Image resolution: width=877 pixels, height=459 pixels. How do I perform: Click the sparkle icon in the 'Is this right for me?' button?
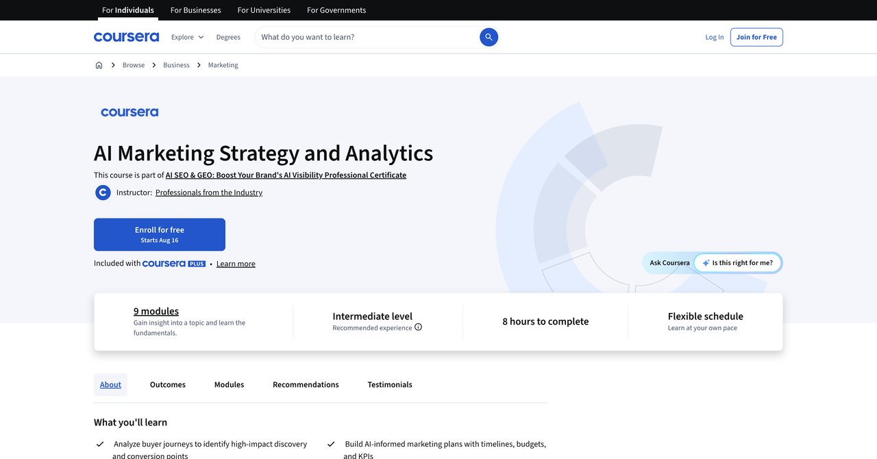tap(706, 263)
